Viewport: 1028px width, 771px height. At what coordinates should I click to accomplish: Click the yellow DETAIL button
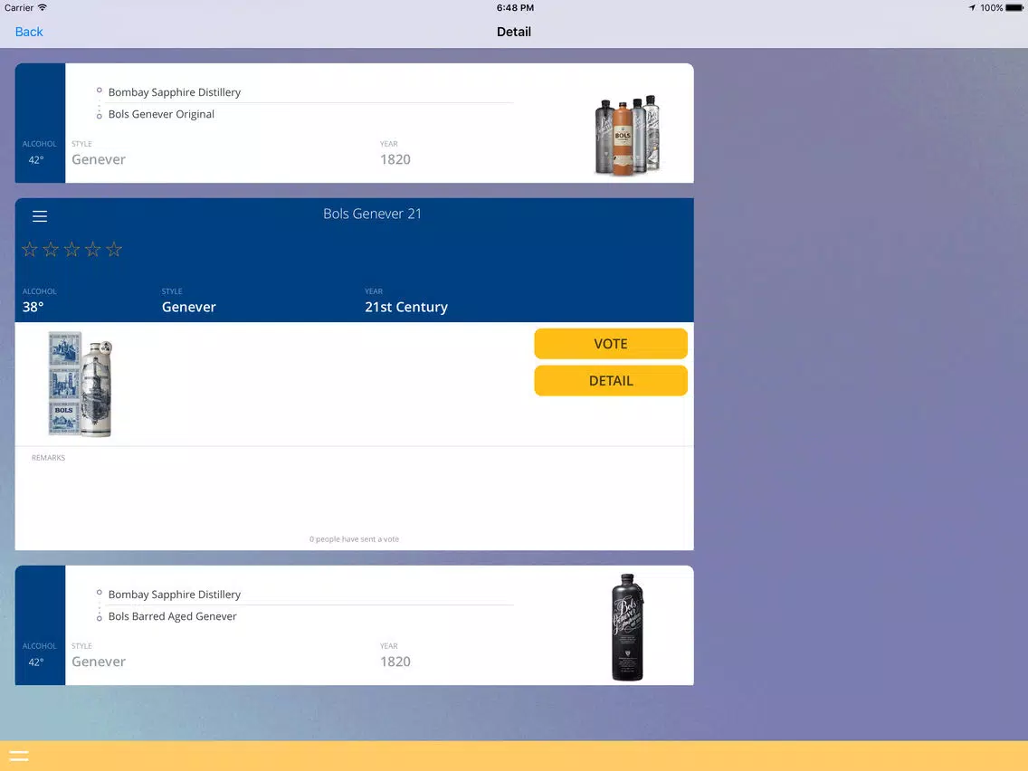(610, 381)
